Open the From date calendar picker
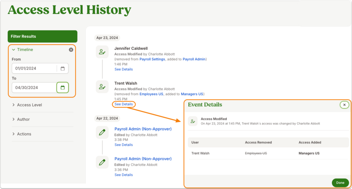352x189 pixels. point(63,68)
